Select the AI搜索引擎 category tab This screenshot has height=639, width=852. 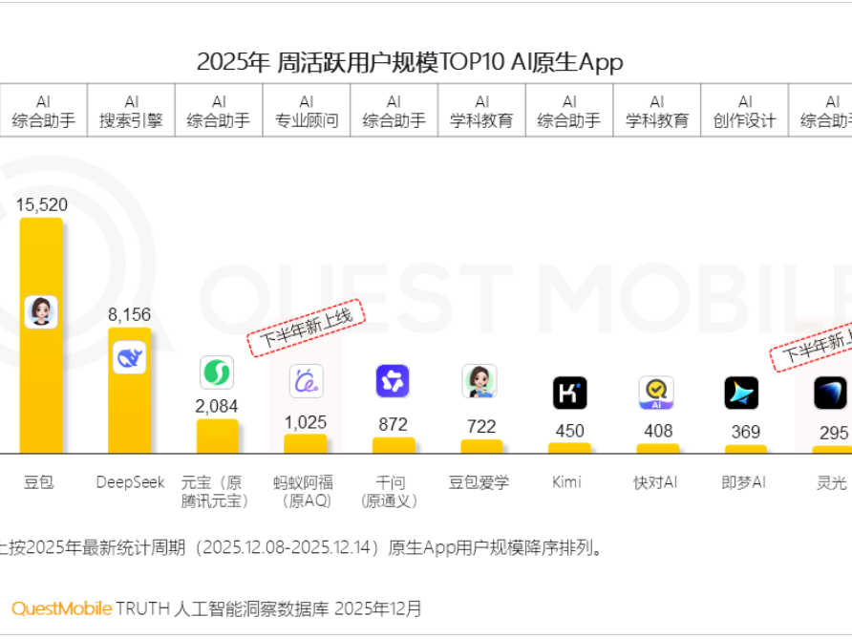pyautogui.click(x=130, y=111)
